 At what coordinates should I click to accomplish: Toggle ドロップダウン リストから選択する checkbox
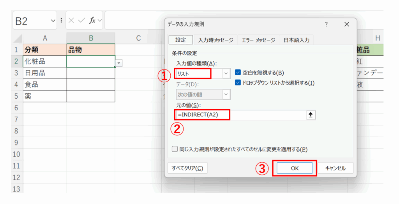pyautogui.click(x=238, y=83)
